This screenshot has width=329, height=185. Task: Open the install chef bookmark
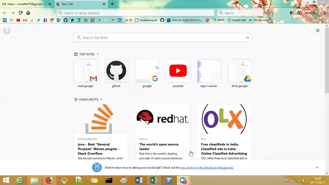[x=236, y=20]
